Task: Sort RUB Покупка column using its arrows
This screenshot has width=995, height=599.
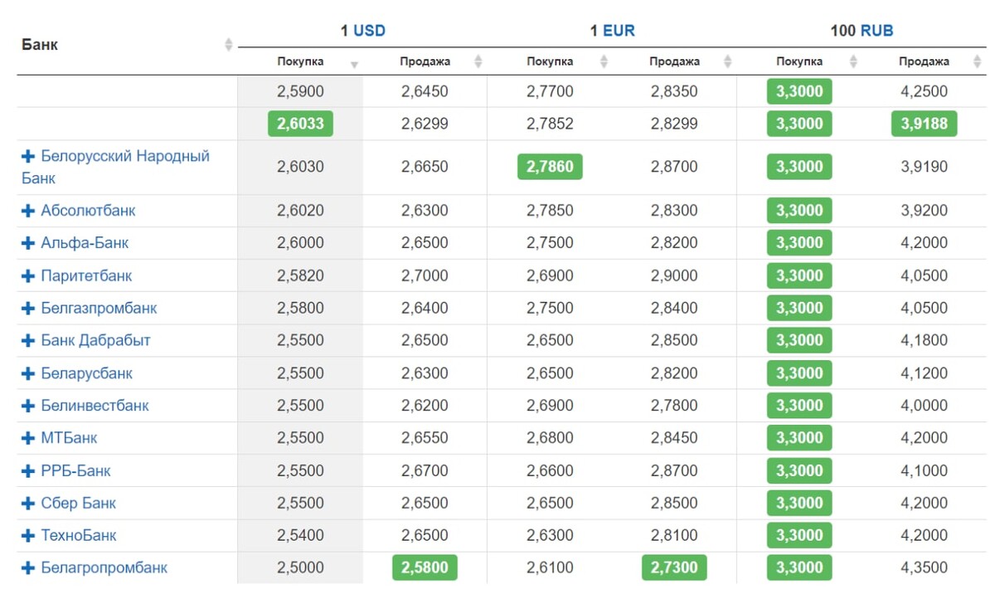Action: [853, 61]
